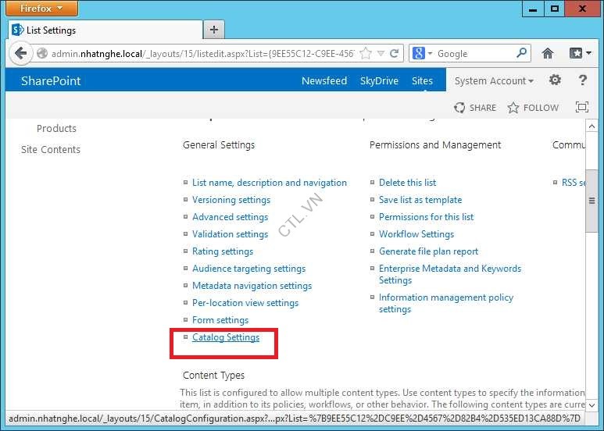This screenshot has width=604, height=431.
Task: Open Versioning settings link
Action: point(231,200)
